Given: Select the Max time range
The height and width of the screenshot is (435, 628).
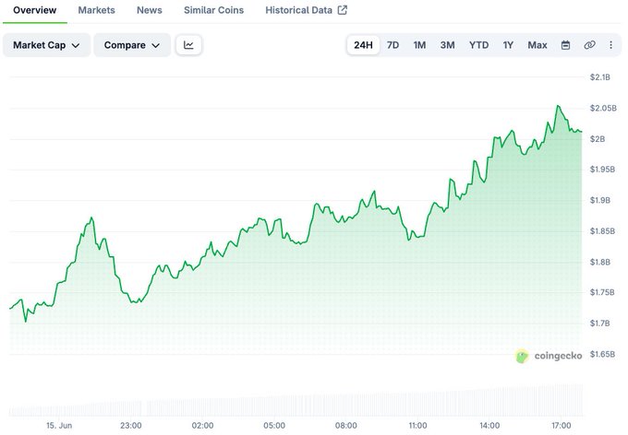Looking at the screenshot, I should tap(537, 45).
